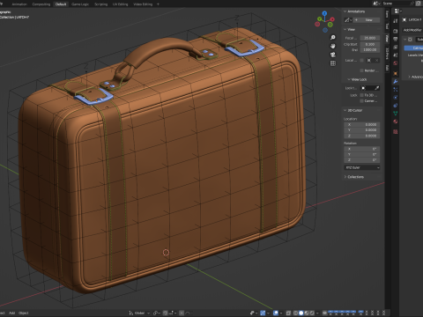
Task: Enable Lock To 3D Cursor checkbox
Action: (x=362, y=95)
